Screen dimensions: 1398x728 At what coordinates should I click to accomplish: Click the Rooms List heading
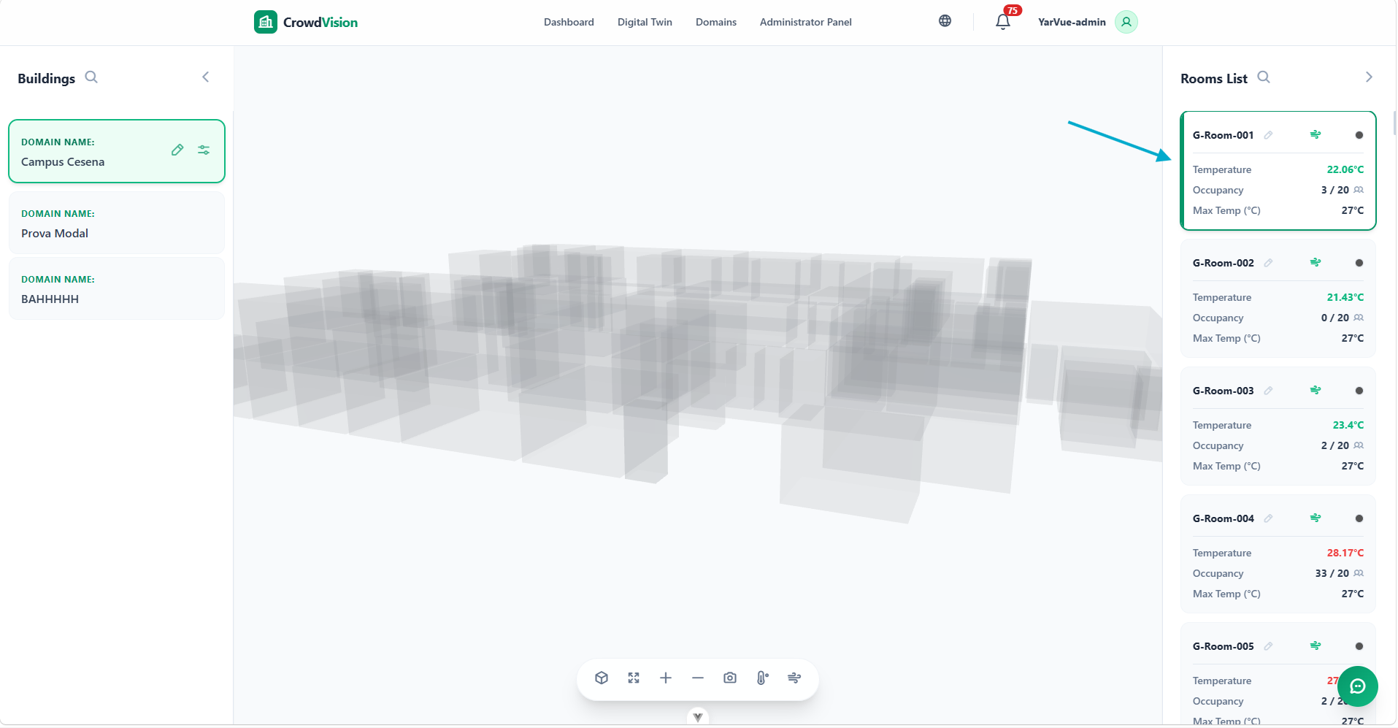click(1213, 78)
